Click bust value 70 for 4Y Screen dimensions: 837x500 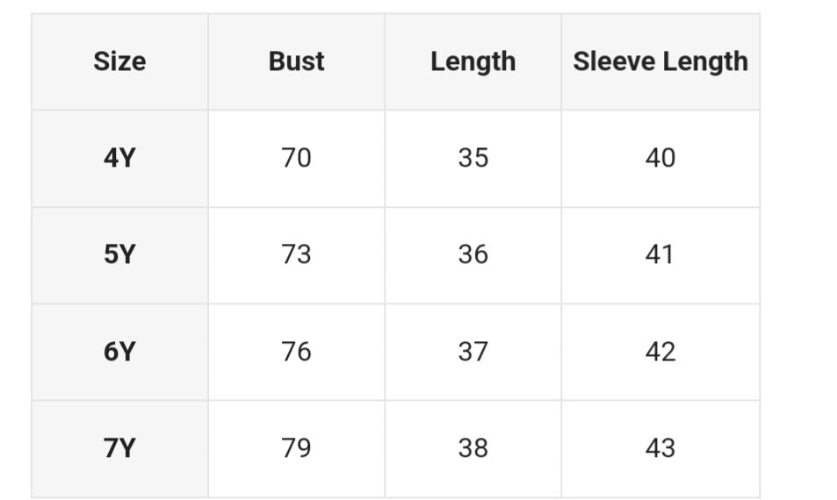coord(296,158)
